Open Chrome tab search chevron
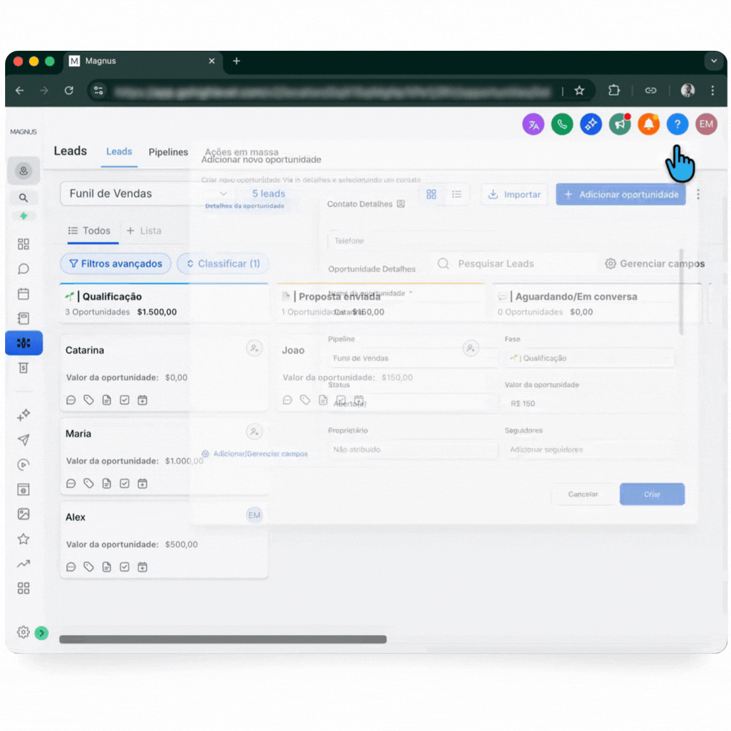The height and width of the screenshot is (731, 731). click(x=714, y=61)
